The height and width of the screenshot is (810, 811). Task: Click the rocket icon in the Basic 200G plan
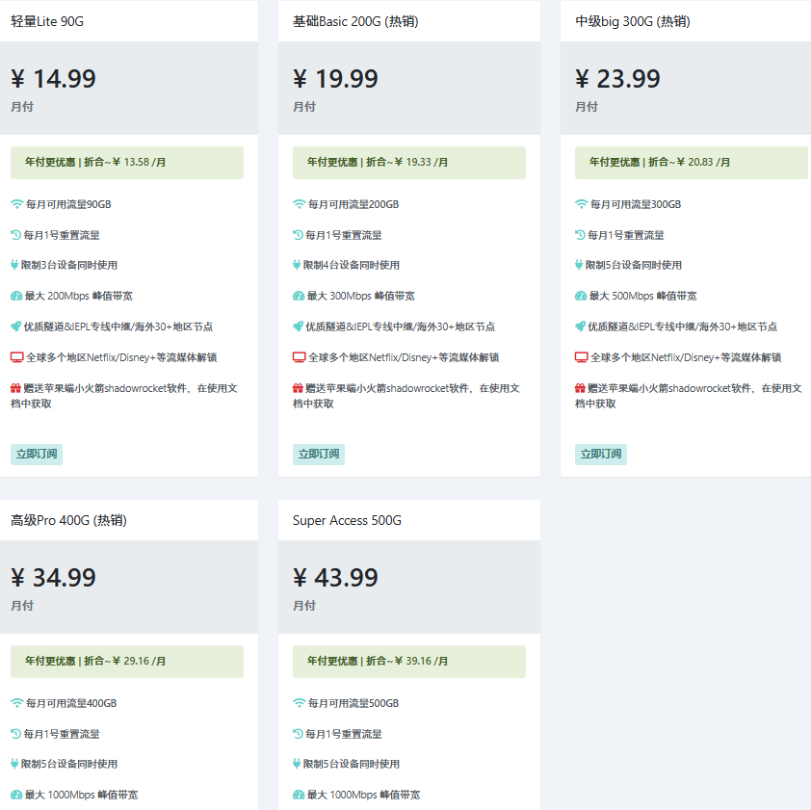coord(298,327)
